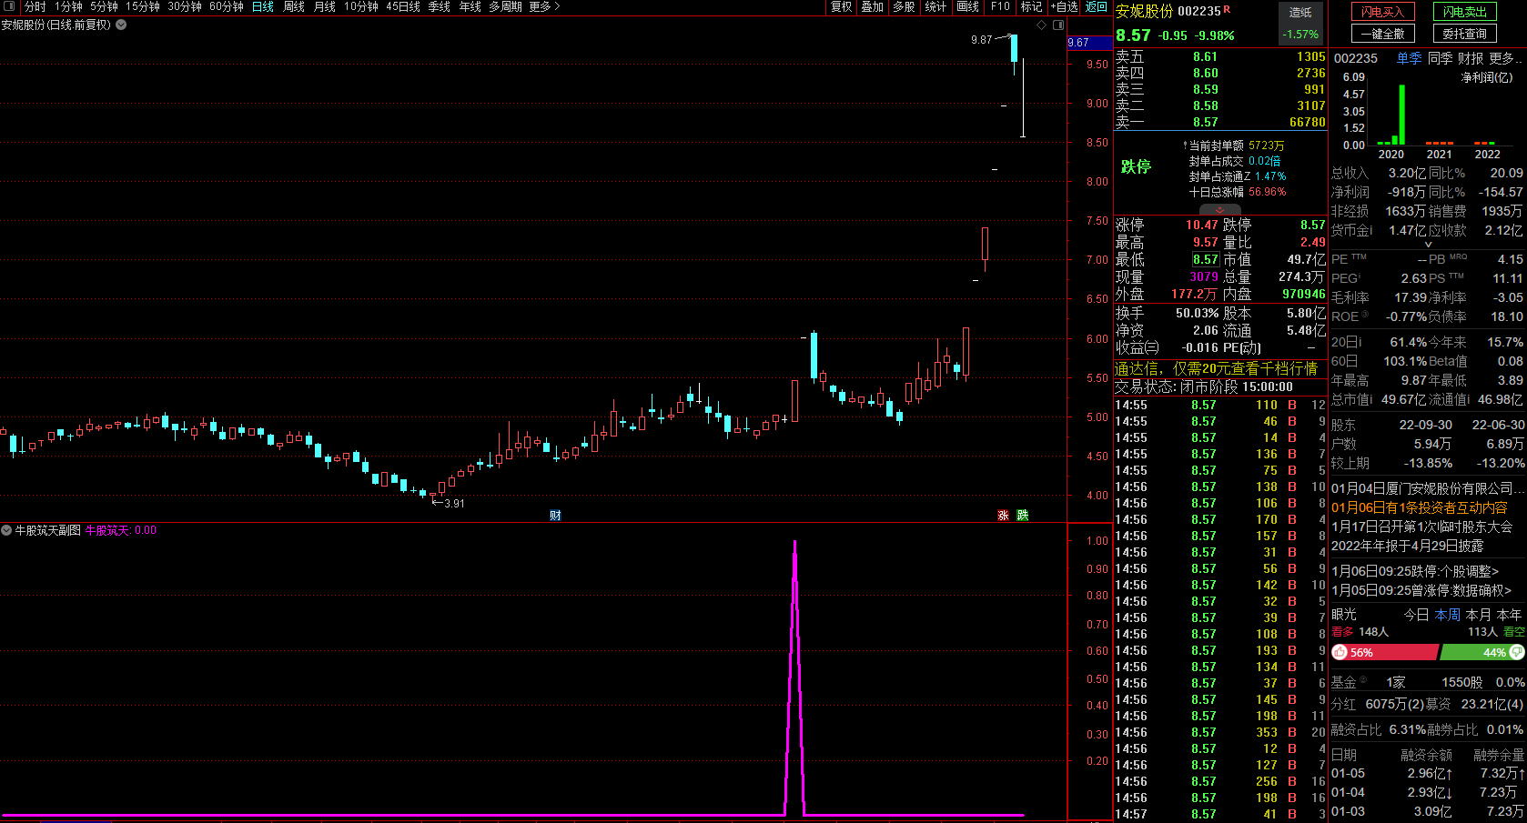Viewport: 1527px width, 823px height.
Task: Click the red 涨 marker icon at the chart bottom
Action: click(1003, 516)
